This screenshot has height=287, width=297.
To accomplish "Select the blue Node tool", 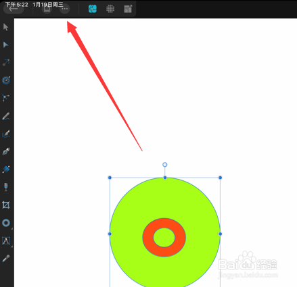I will coord(6,45).
